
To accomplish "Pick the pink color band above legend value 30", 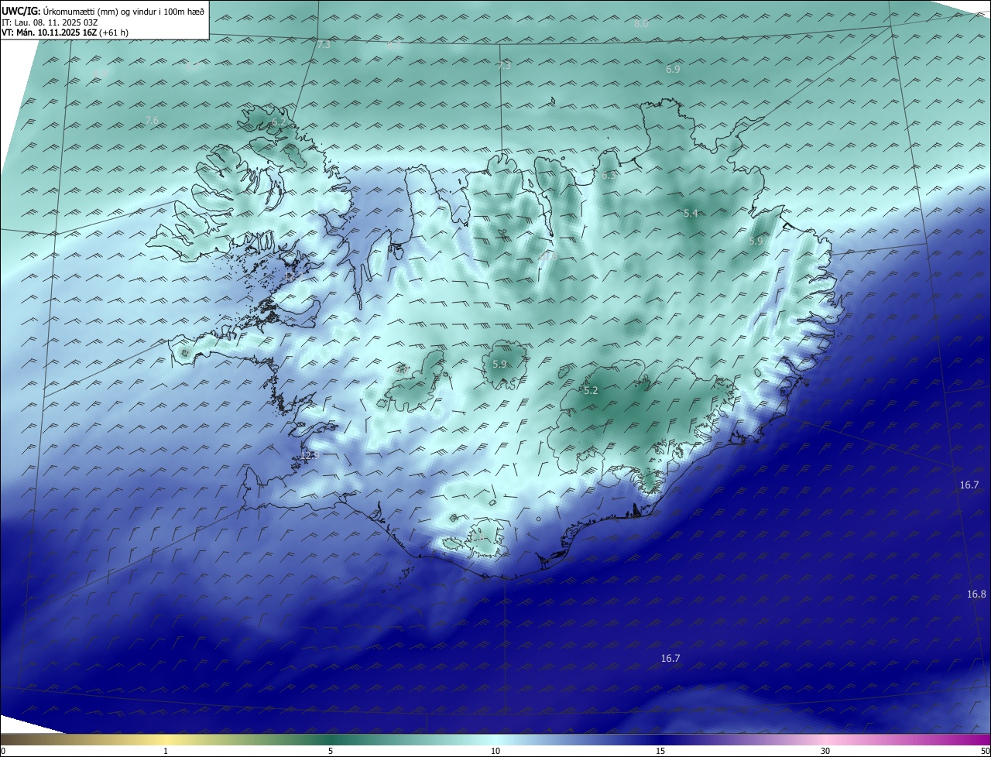I will click(x=825, y=739).
